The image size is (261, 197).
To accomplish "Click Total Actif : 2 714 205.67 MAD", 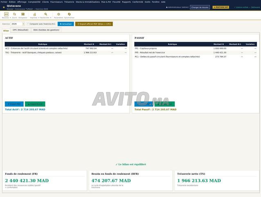I will 25,110.
